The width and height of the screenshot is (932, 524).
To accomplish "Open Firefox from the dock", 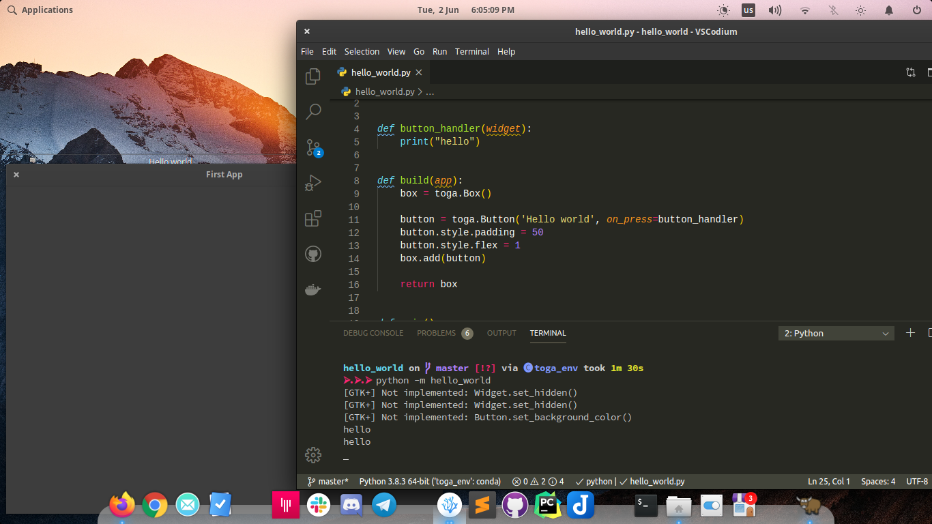I will point(121,505).
